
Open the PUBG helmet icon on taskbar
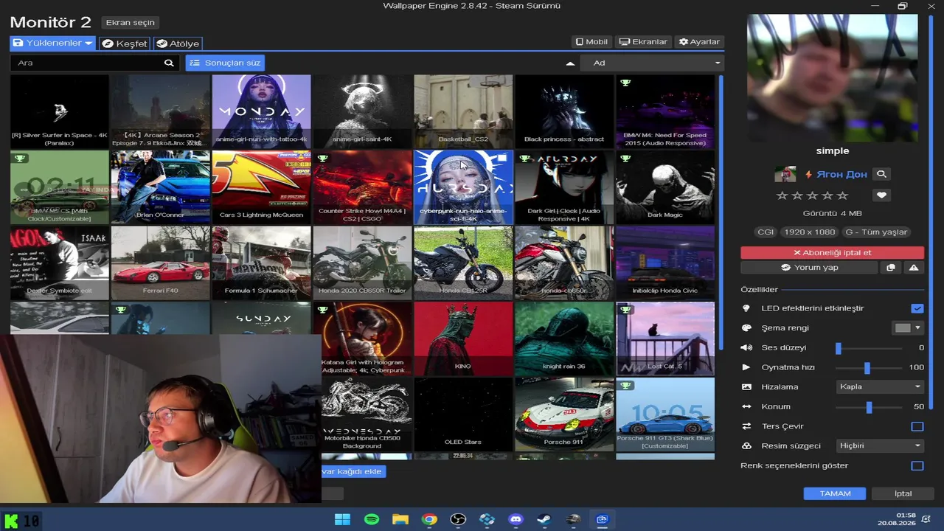click(x=573, y=519)
